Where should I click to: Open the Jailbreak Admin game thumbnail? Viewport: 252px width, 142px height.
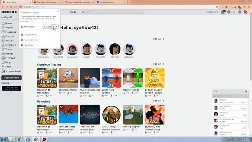[69, 78]
